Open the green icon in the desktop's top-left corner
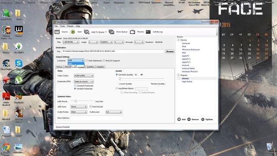The width and height of the screenshot is (277, 156). coord(6,13)
